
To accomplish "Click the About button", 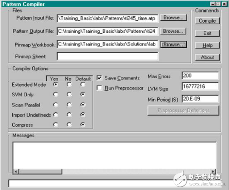I will click(x=207, y=57).
